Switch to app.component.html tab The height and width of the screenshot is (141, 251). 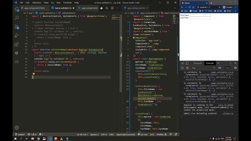(x=35, y=8)
